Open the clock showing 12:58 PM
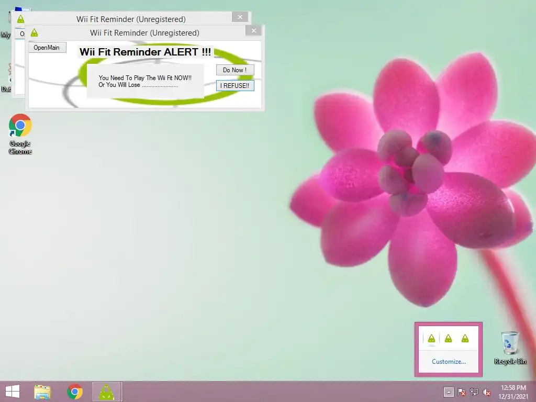536x402 pixels. (513, 392)
